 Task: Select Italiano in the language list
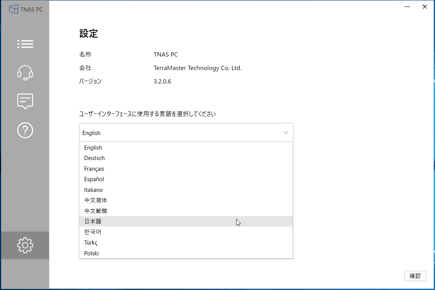[x=186, y=190]
